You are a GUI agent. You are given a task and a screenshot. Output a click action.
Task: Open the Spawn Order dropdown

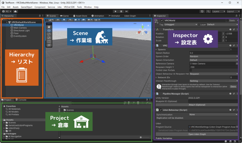click(x=214, y=56)
